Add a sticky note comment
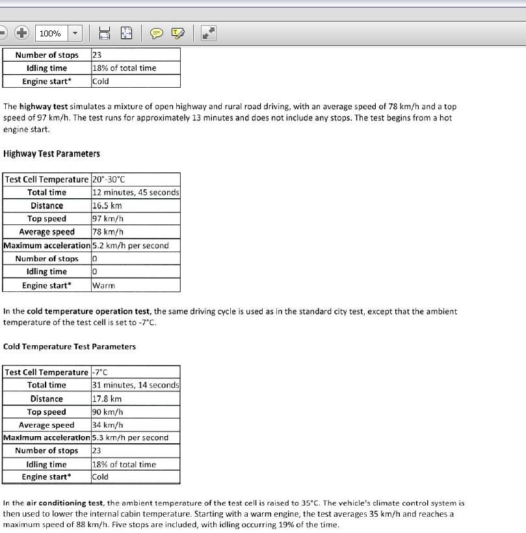The height and width of the screenshot is (533, 526). 156,33
